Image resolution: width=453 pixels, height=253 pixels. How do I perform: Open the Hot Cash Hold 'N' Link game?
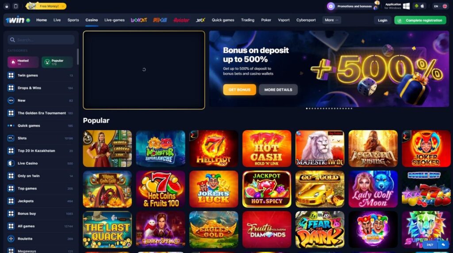pyautogui.click(x=267, y=149)
